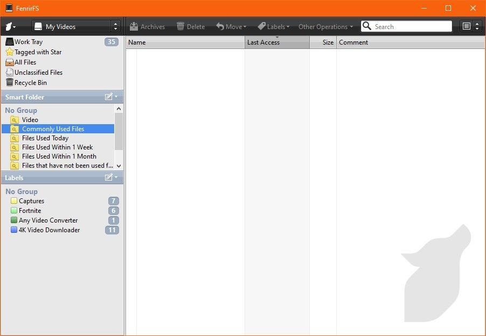Select the blue 4K Video Downloader label
Image resolution: width=486 pixels, height=336 pixels.
click(49, 230)
